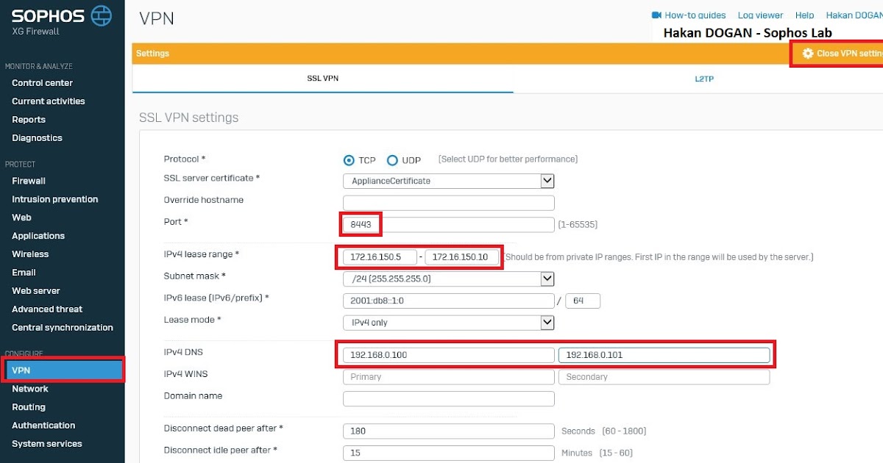Screen dimensions: 883x463
Task: Click the IPv6 lease address field
Action: click(x=449, y=301)
